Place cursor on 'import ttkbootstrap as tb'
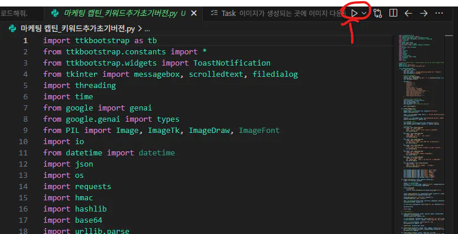 (100, 41)
